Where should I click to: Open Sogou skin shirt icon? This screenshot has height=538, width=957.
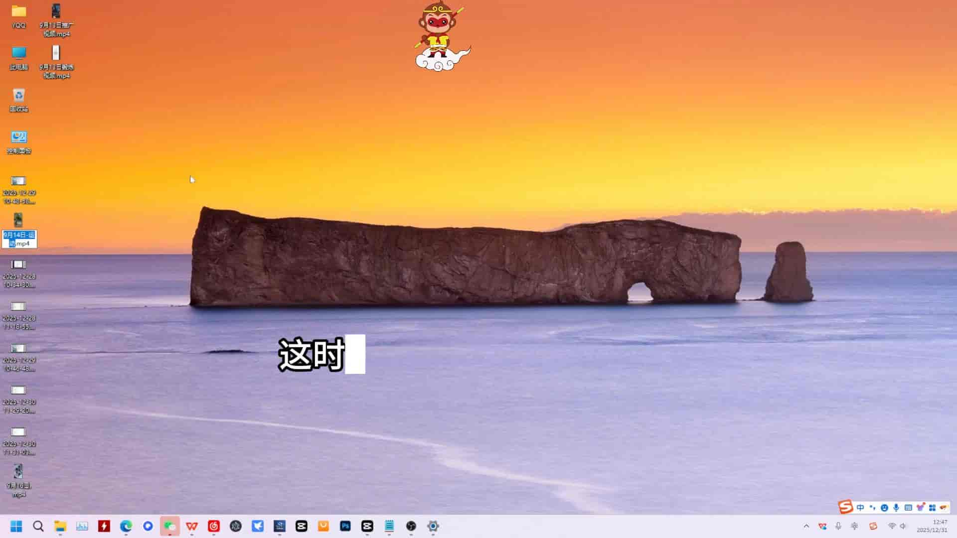(x=920, y=508)
